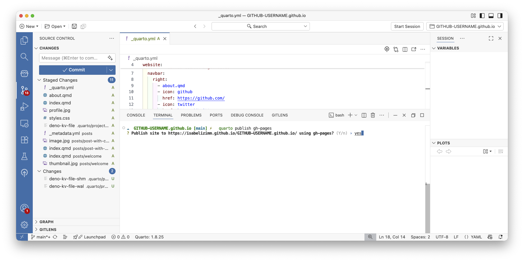Open the Commit button dropdown arrow
Viewport: 524px width, 262px height.
[x=111, y=70]
